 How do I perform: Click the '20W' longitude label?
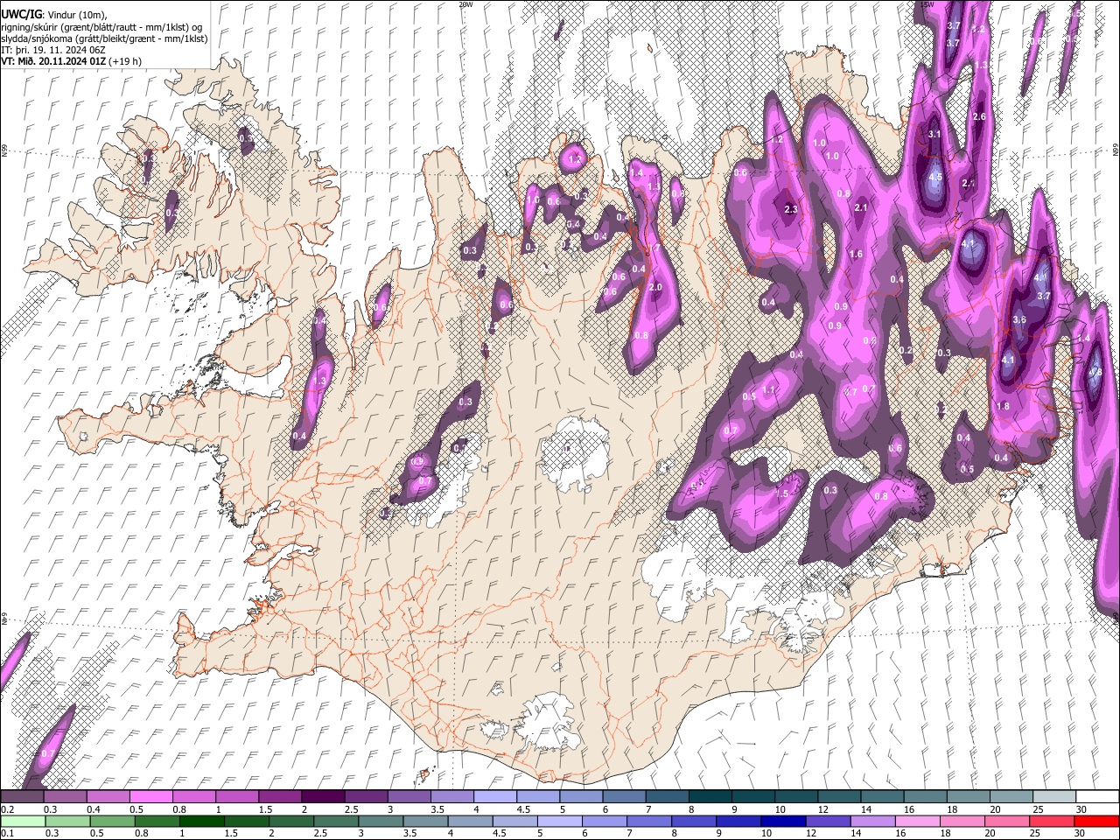pos(465,4)
